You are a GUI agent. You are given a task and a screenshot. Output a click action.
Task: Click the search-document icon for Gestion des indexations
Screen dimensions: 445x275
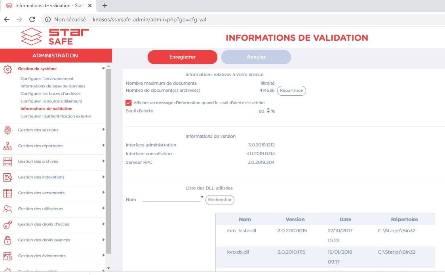[x=8, y=177]
